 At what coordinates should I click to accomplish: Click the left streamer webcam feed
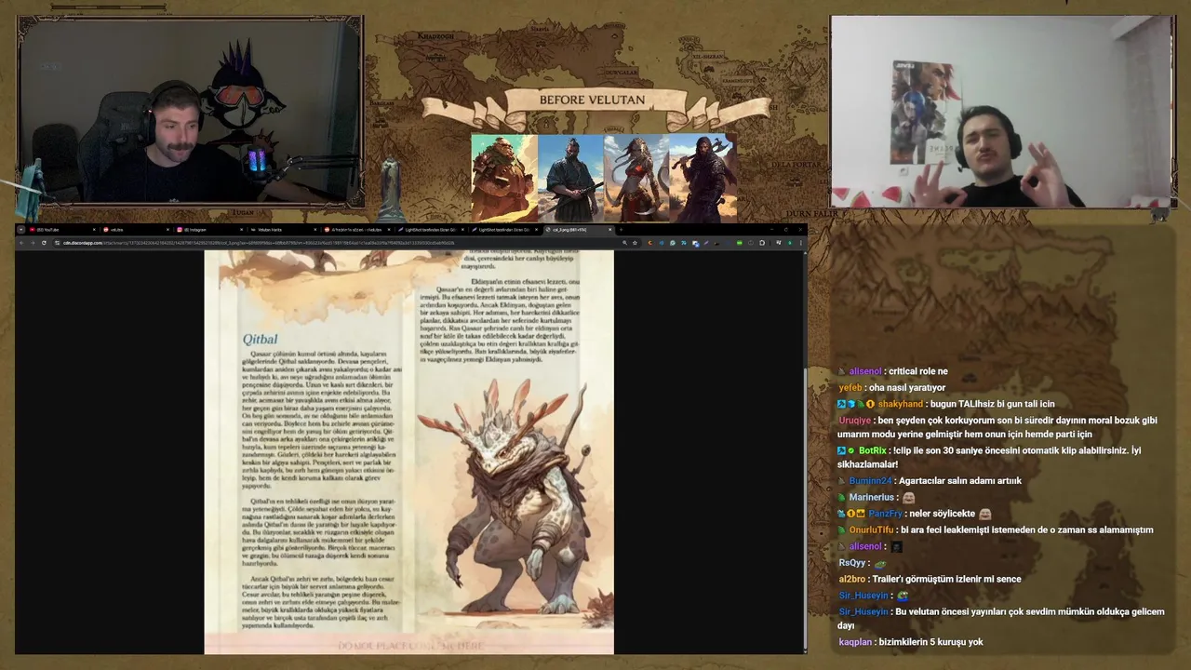[190, 112]
